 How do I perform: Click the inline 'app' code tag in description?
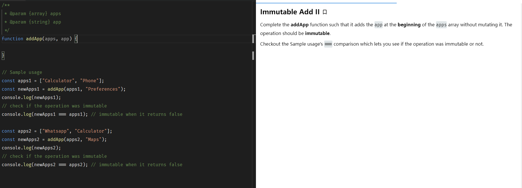378,25
